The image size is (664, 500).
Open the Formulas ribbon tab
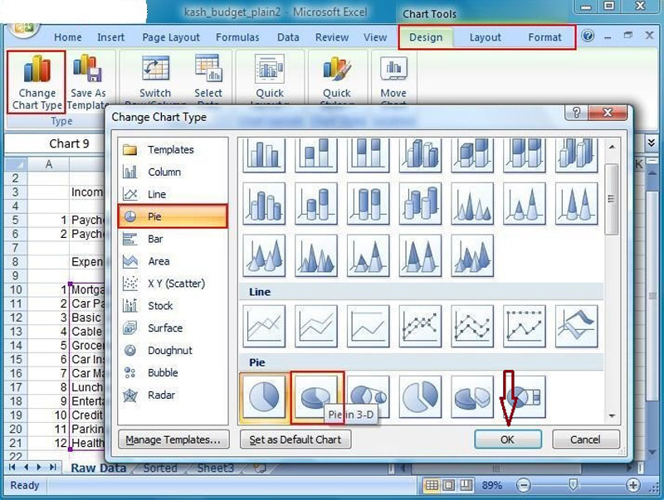pos(237,37)
